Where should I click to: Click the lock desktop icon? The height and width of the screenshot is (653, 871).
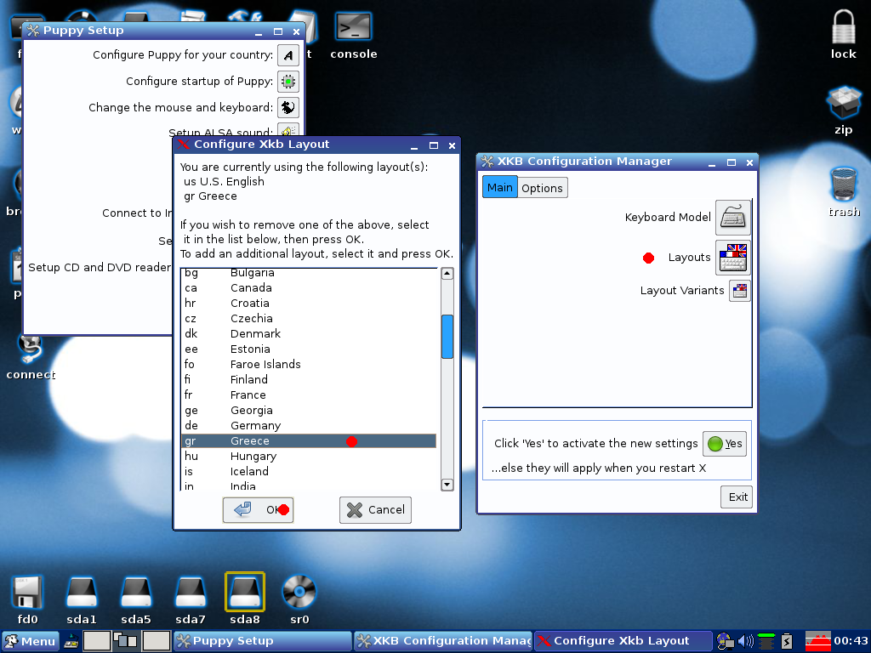(x=843, y=34)
